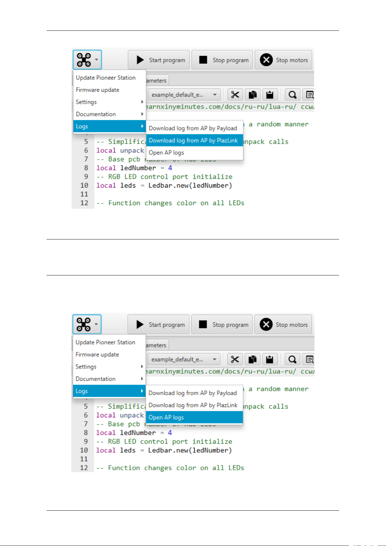The image size is (386, 546).
Task: Click the copy icon in upper screenshot
Action: (x=253, y=95)
